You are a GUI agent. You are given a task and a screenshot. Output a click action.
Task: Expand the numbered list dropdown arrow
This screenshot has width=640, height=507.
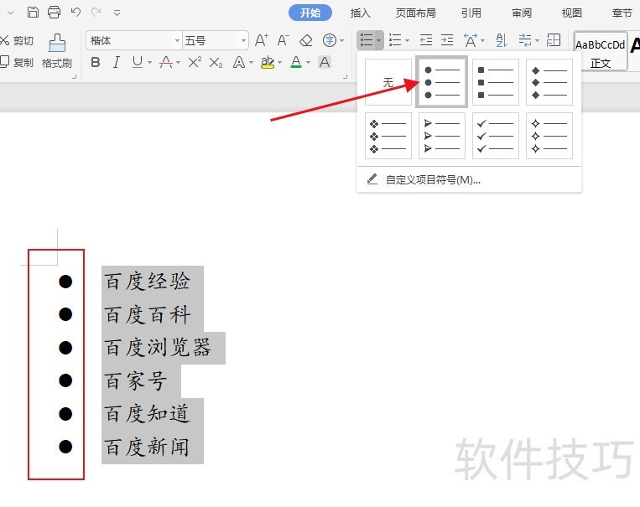(407, 40)
